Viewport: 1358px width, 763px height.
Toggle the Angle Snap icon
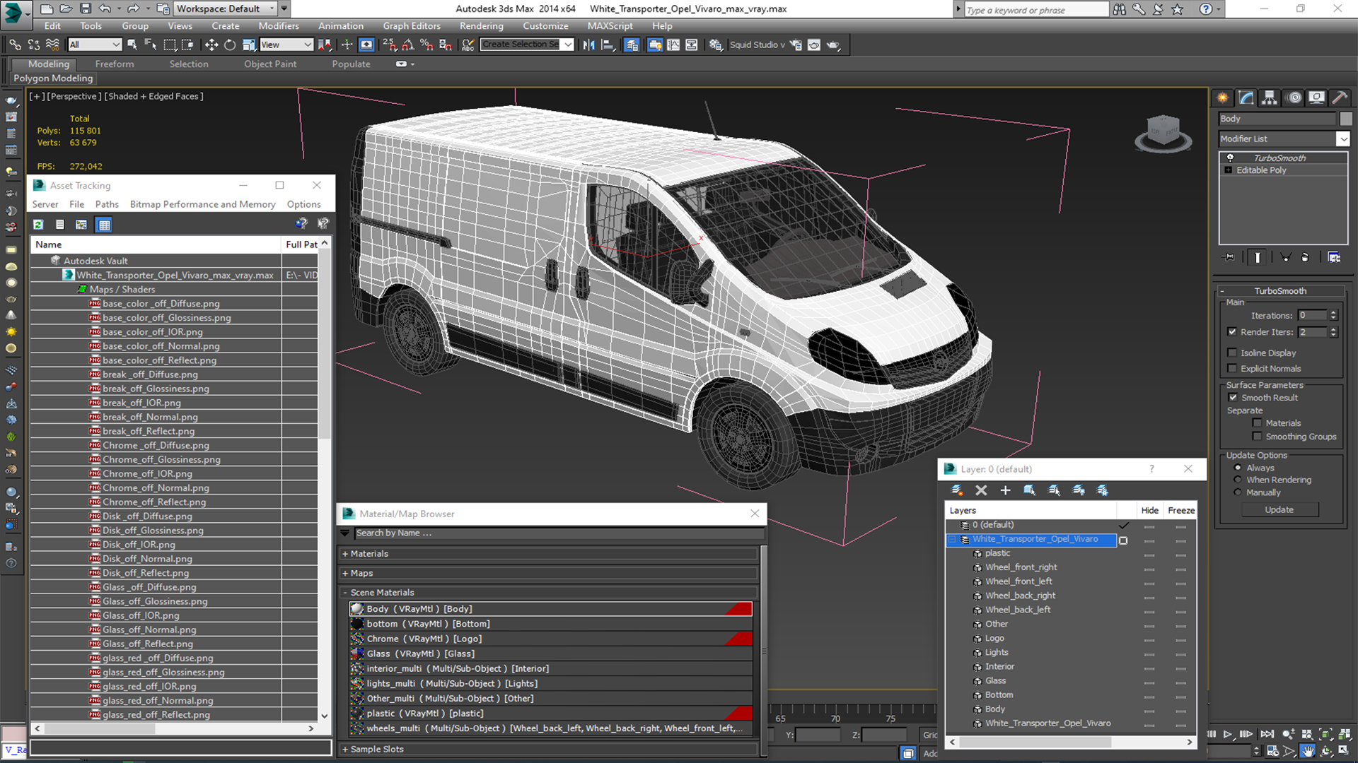(x=408, y=45)
